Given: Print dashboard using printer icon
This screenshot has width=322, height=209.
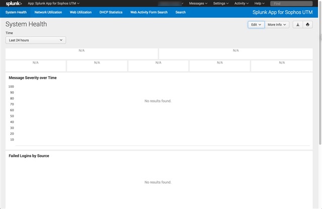Looking at the screenshot, I should coord(307,25).
